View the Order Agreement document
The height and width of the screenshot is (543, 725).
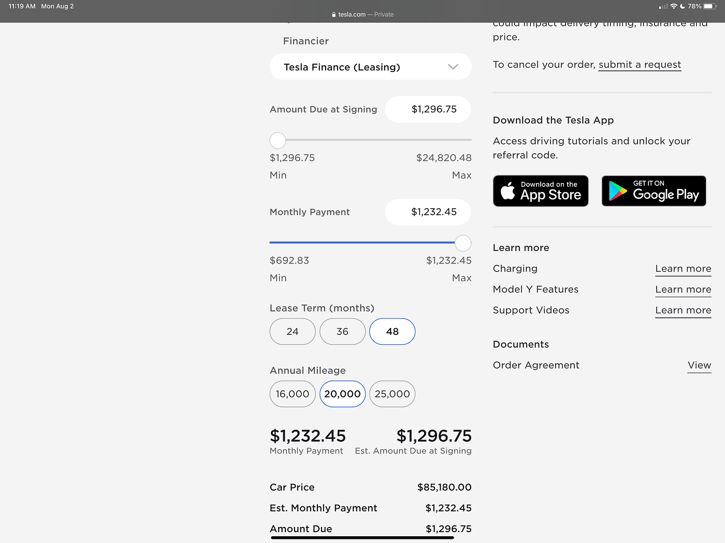point(699,365)
